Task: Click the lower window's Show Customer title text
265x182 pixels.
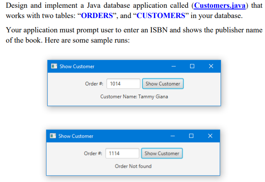Action: (x=76, y=136)
